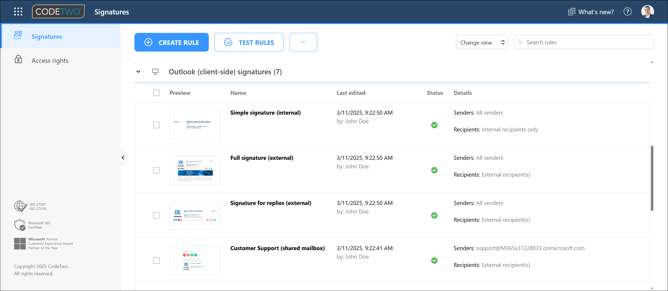
Task: Open the Simple signature preview thumbnail
Action: click(x=195, y=125)
